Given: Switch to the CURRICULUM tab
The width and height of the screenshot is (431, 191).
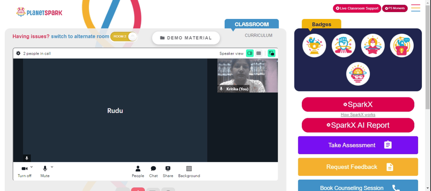Looking at the screenshot, I should coord(259,35).
